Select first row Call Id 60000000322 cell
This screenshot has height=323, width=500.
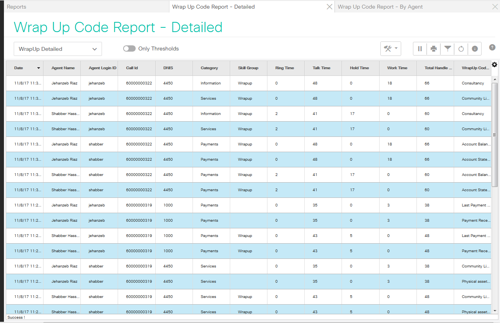pyautogui.click(x=139, y=83)
